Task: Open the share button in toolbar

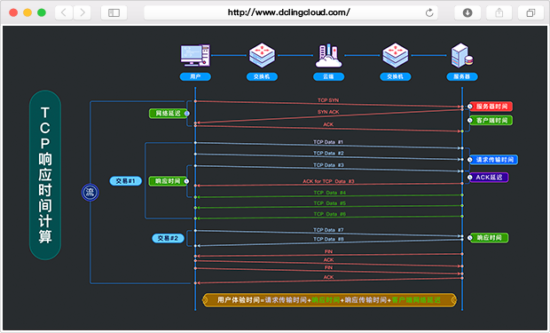Action: (x=499, y=13)
